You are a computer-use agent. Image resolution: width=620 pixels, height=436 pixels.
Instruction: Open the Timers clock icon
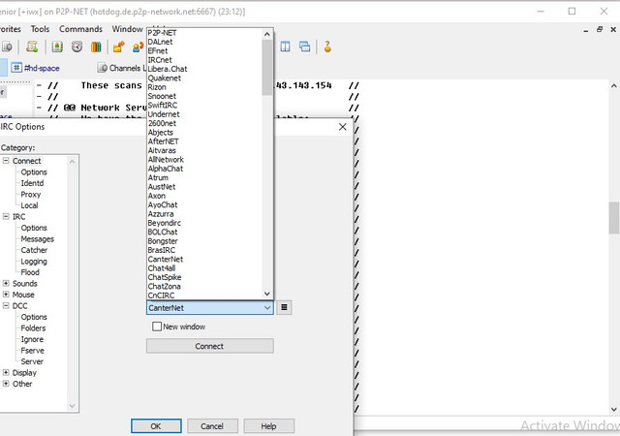[x=77, y=47]
